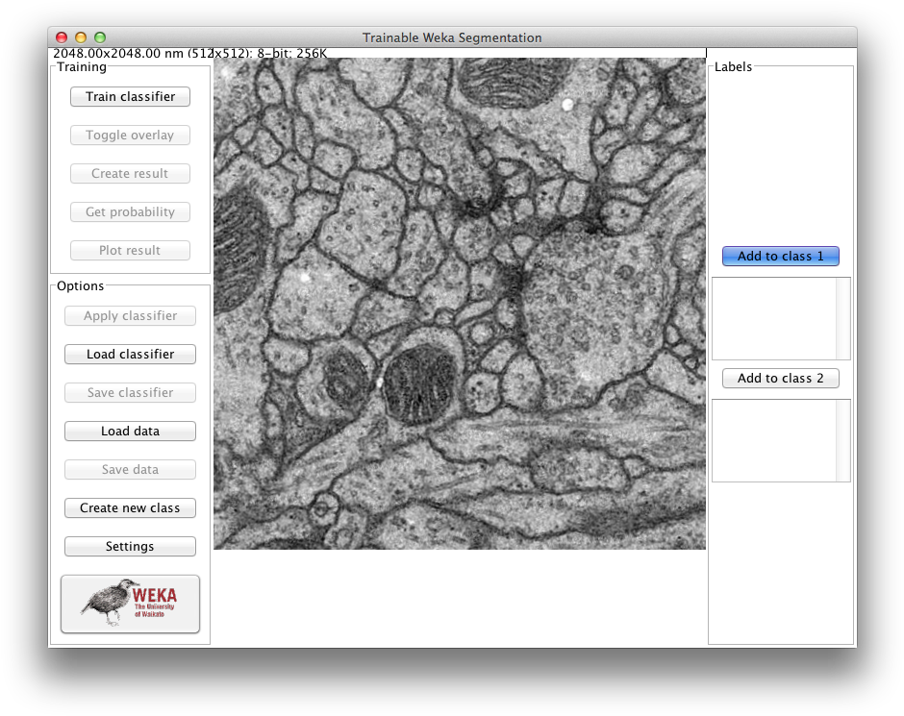This screenshot has height=716, width=904.
Task: Add selection with Add to class 1
Action: [x=780, y=257]
